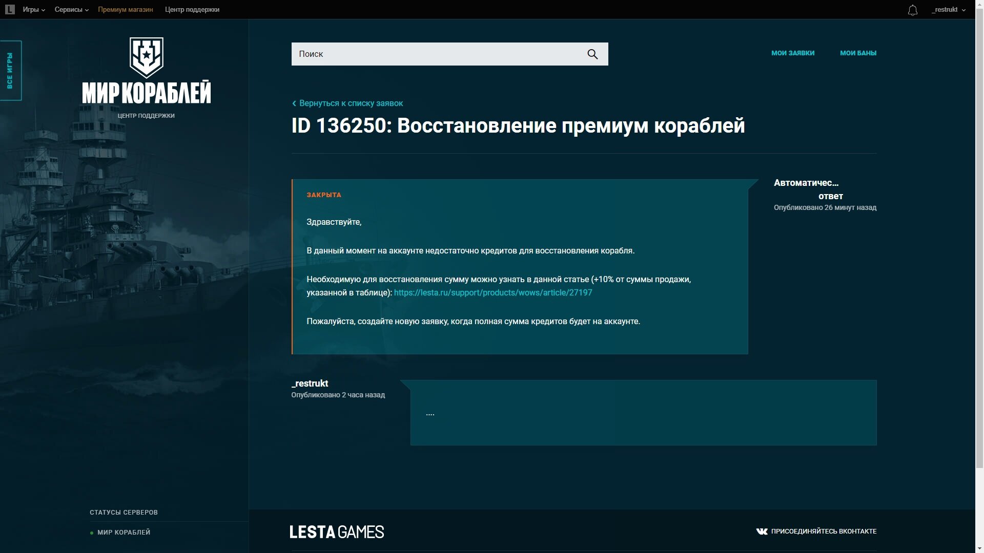The width and height of the screenshot is (984, 553).
Task: Click the Мир Кораблей shield logo
Action: click(x=147, y=57)
